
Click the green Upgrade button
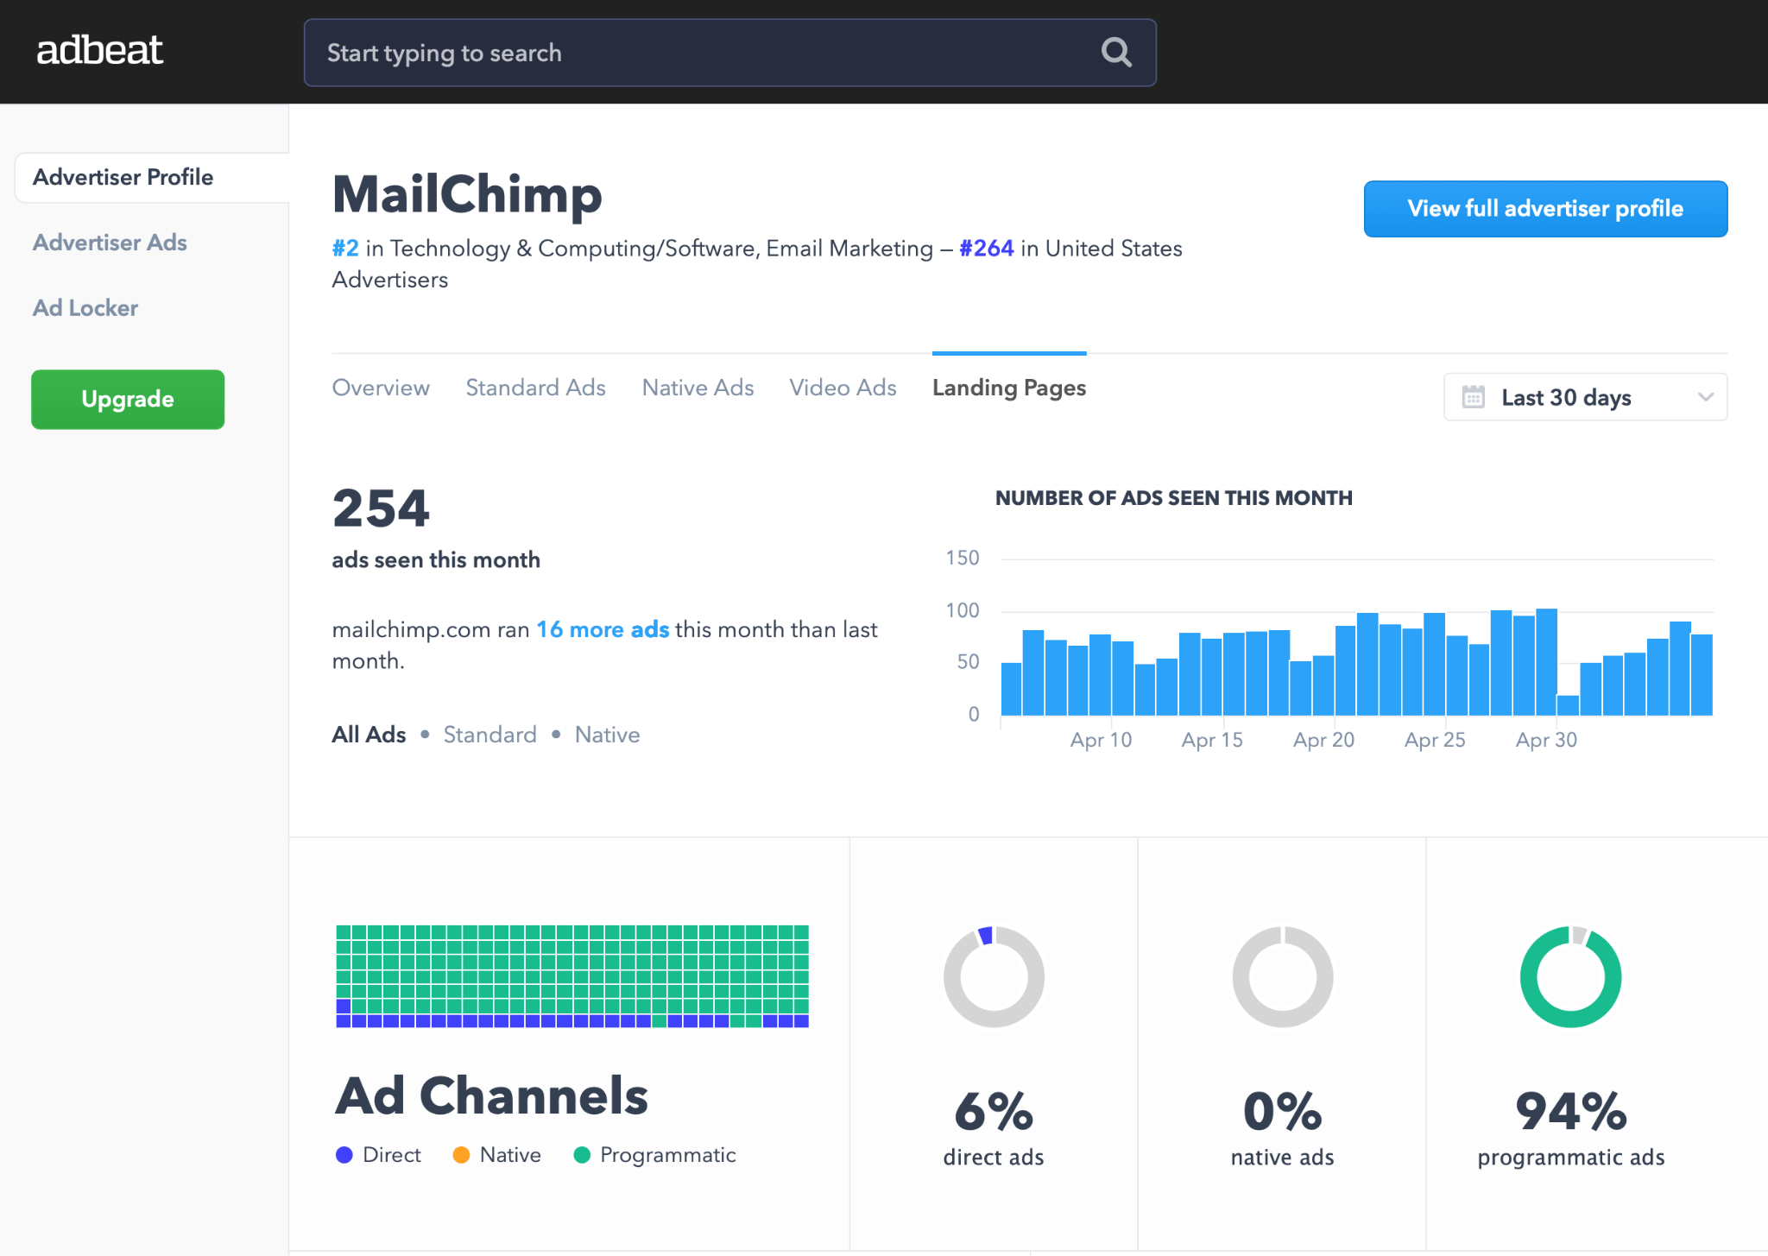[127, 399]
